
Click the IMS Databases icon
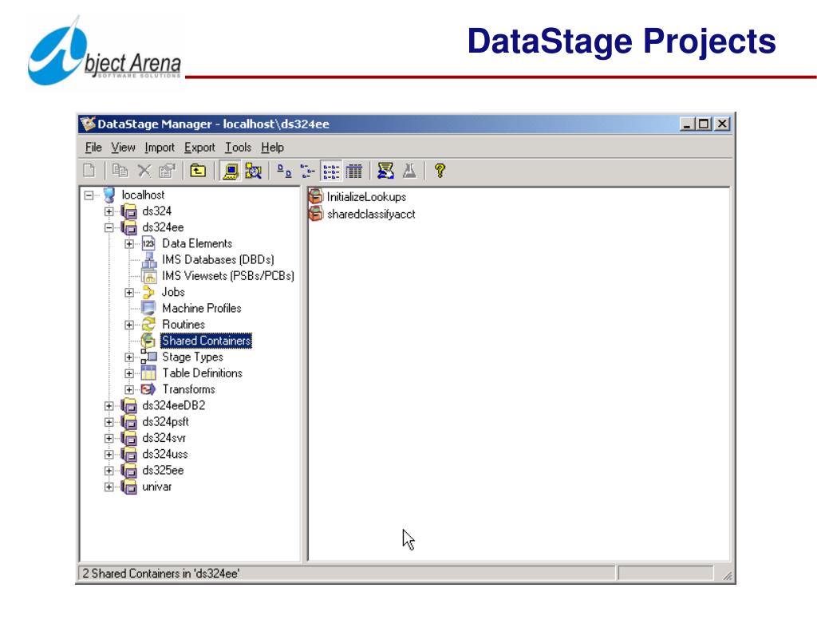click(149, 260)
